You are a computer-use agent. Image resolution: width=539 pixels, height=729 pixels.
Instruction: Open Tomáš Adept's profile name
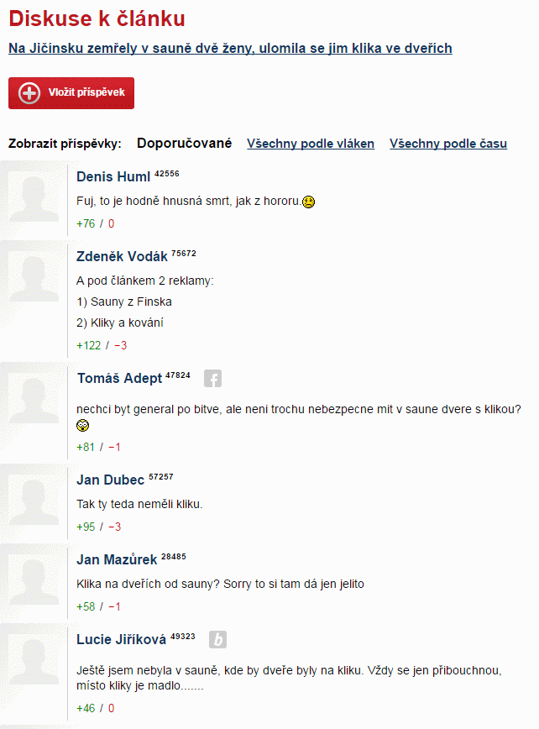(x=120, y=379)
